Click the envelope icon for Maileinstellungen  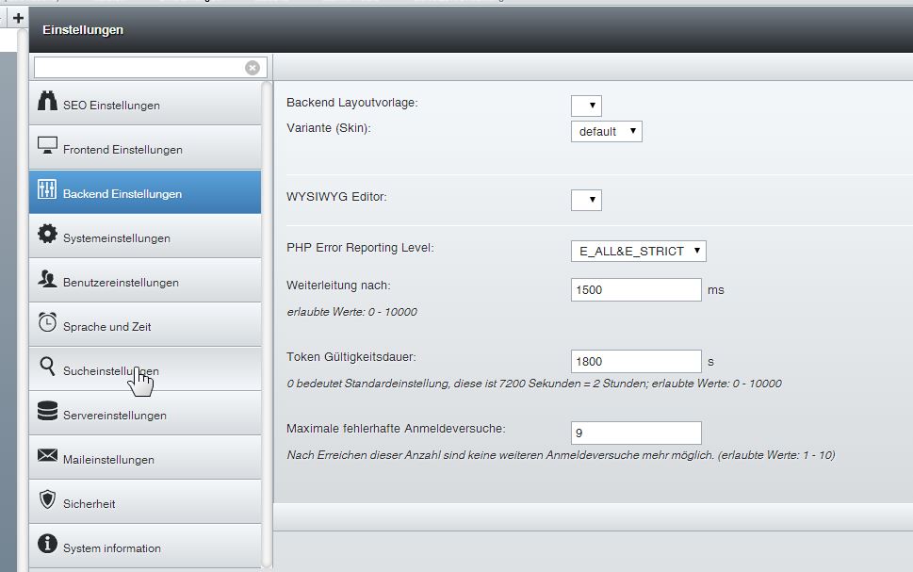(47, 455)
